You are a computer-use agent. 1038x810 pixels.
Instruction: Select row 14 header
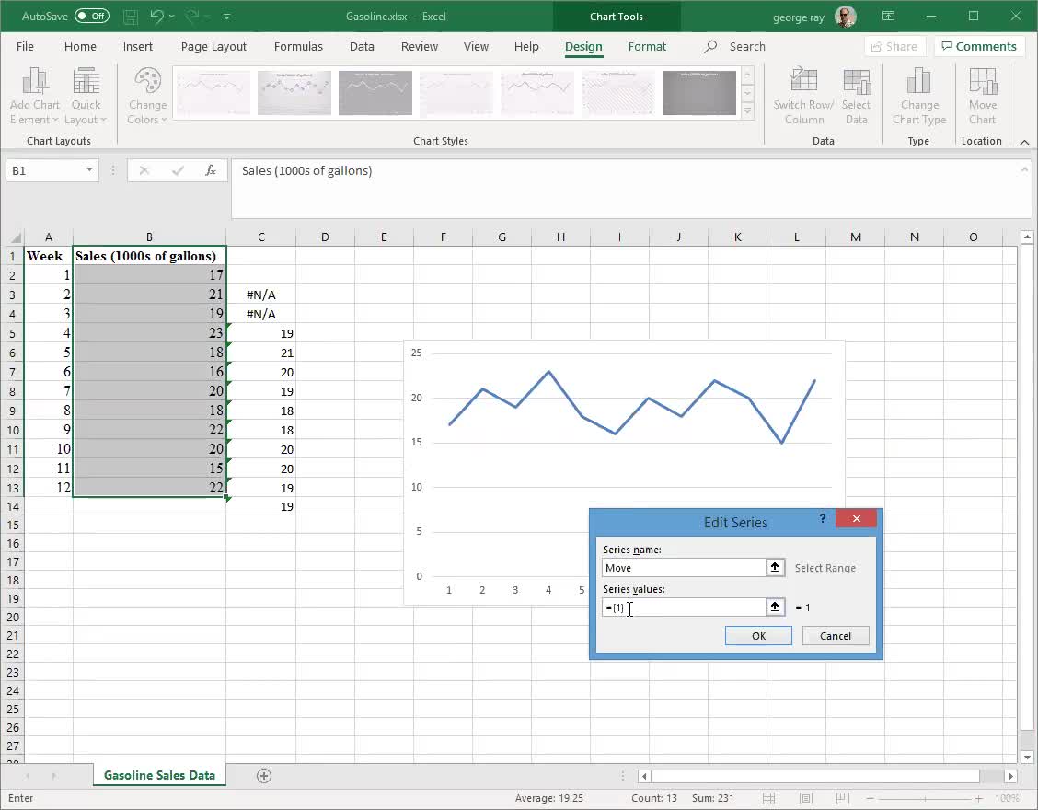[x=13, y=506]
